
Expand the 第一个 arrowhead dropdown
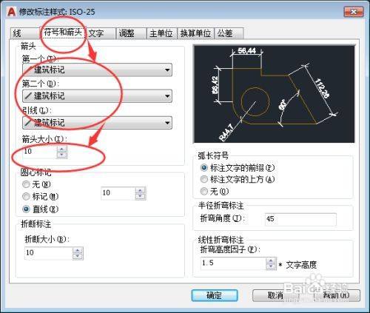[x=97, y=70]
